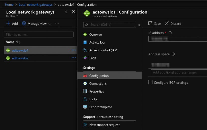The image size is (207, 130).
Task: Enable Configure BGP settings checkbox
Action: click(150, 82)
